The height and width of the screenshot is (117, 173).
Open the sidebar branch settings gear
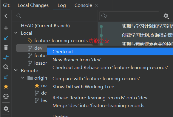pos(6,109)
